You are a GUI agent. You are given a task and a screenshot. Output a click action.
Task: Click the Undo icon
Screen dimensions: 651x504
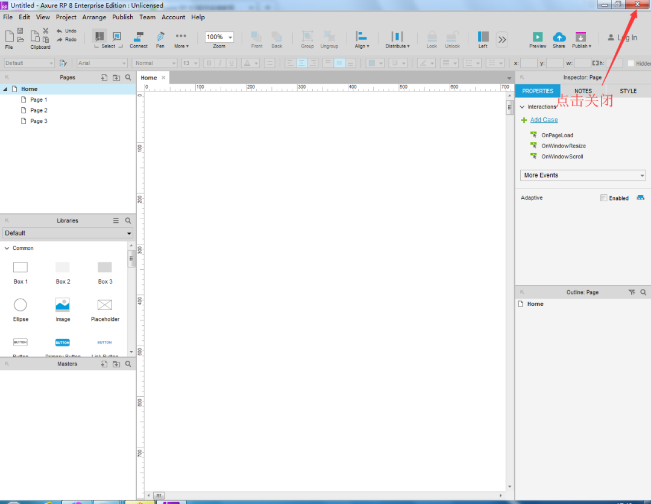58,30
